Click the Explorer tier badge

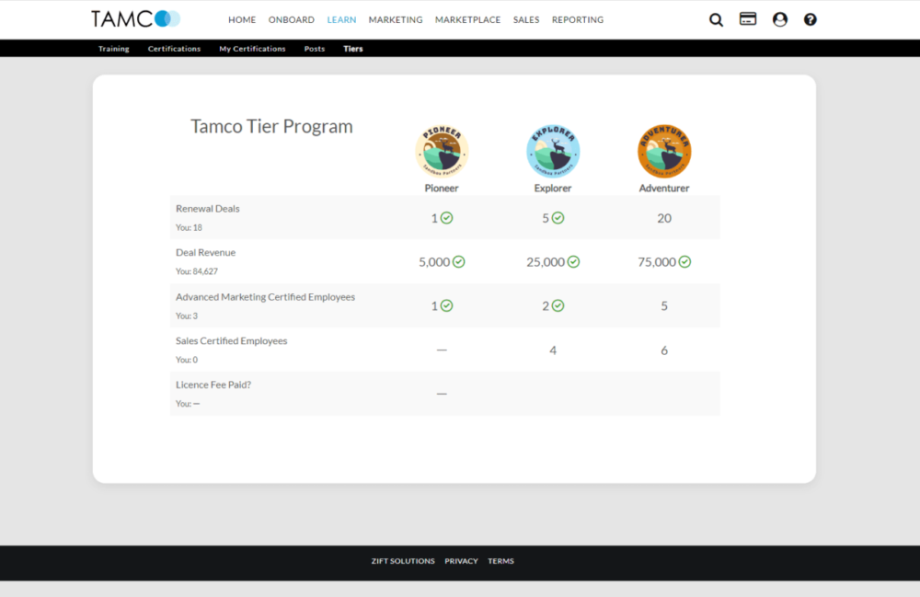[x=553, y=152]
